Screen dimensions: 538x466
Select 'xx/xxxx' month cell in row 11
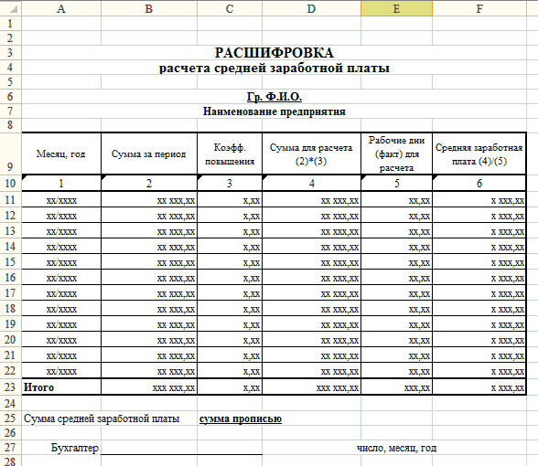[61, 200]
